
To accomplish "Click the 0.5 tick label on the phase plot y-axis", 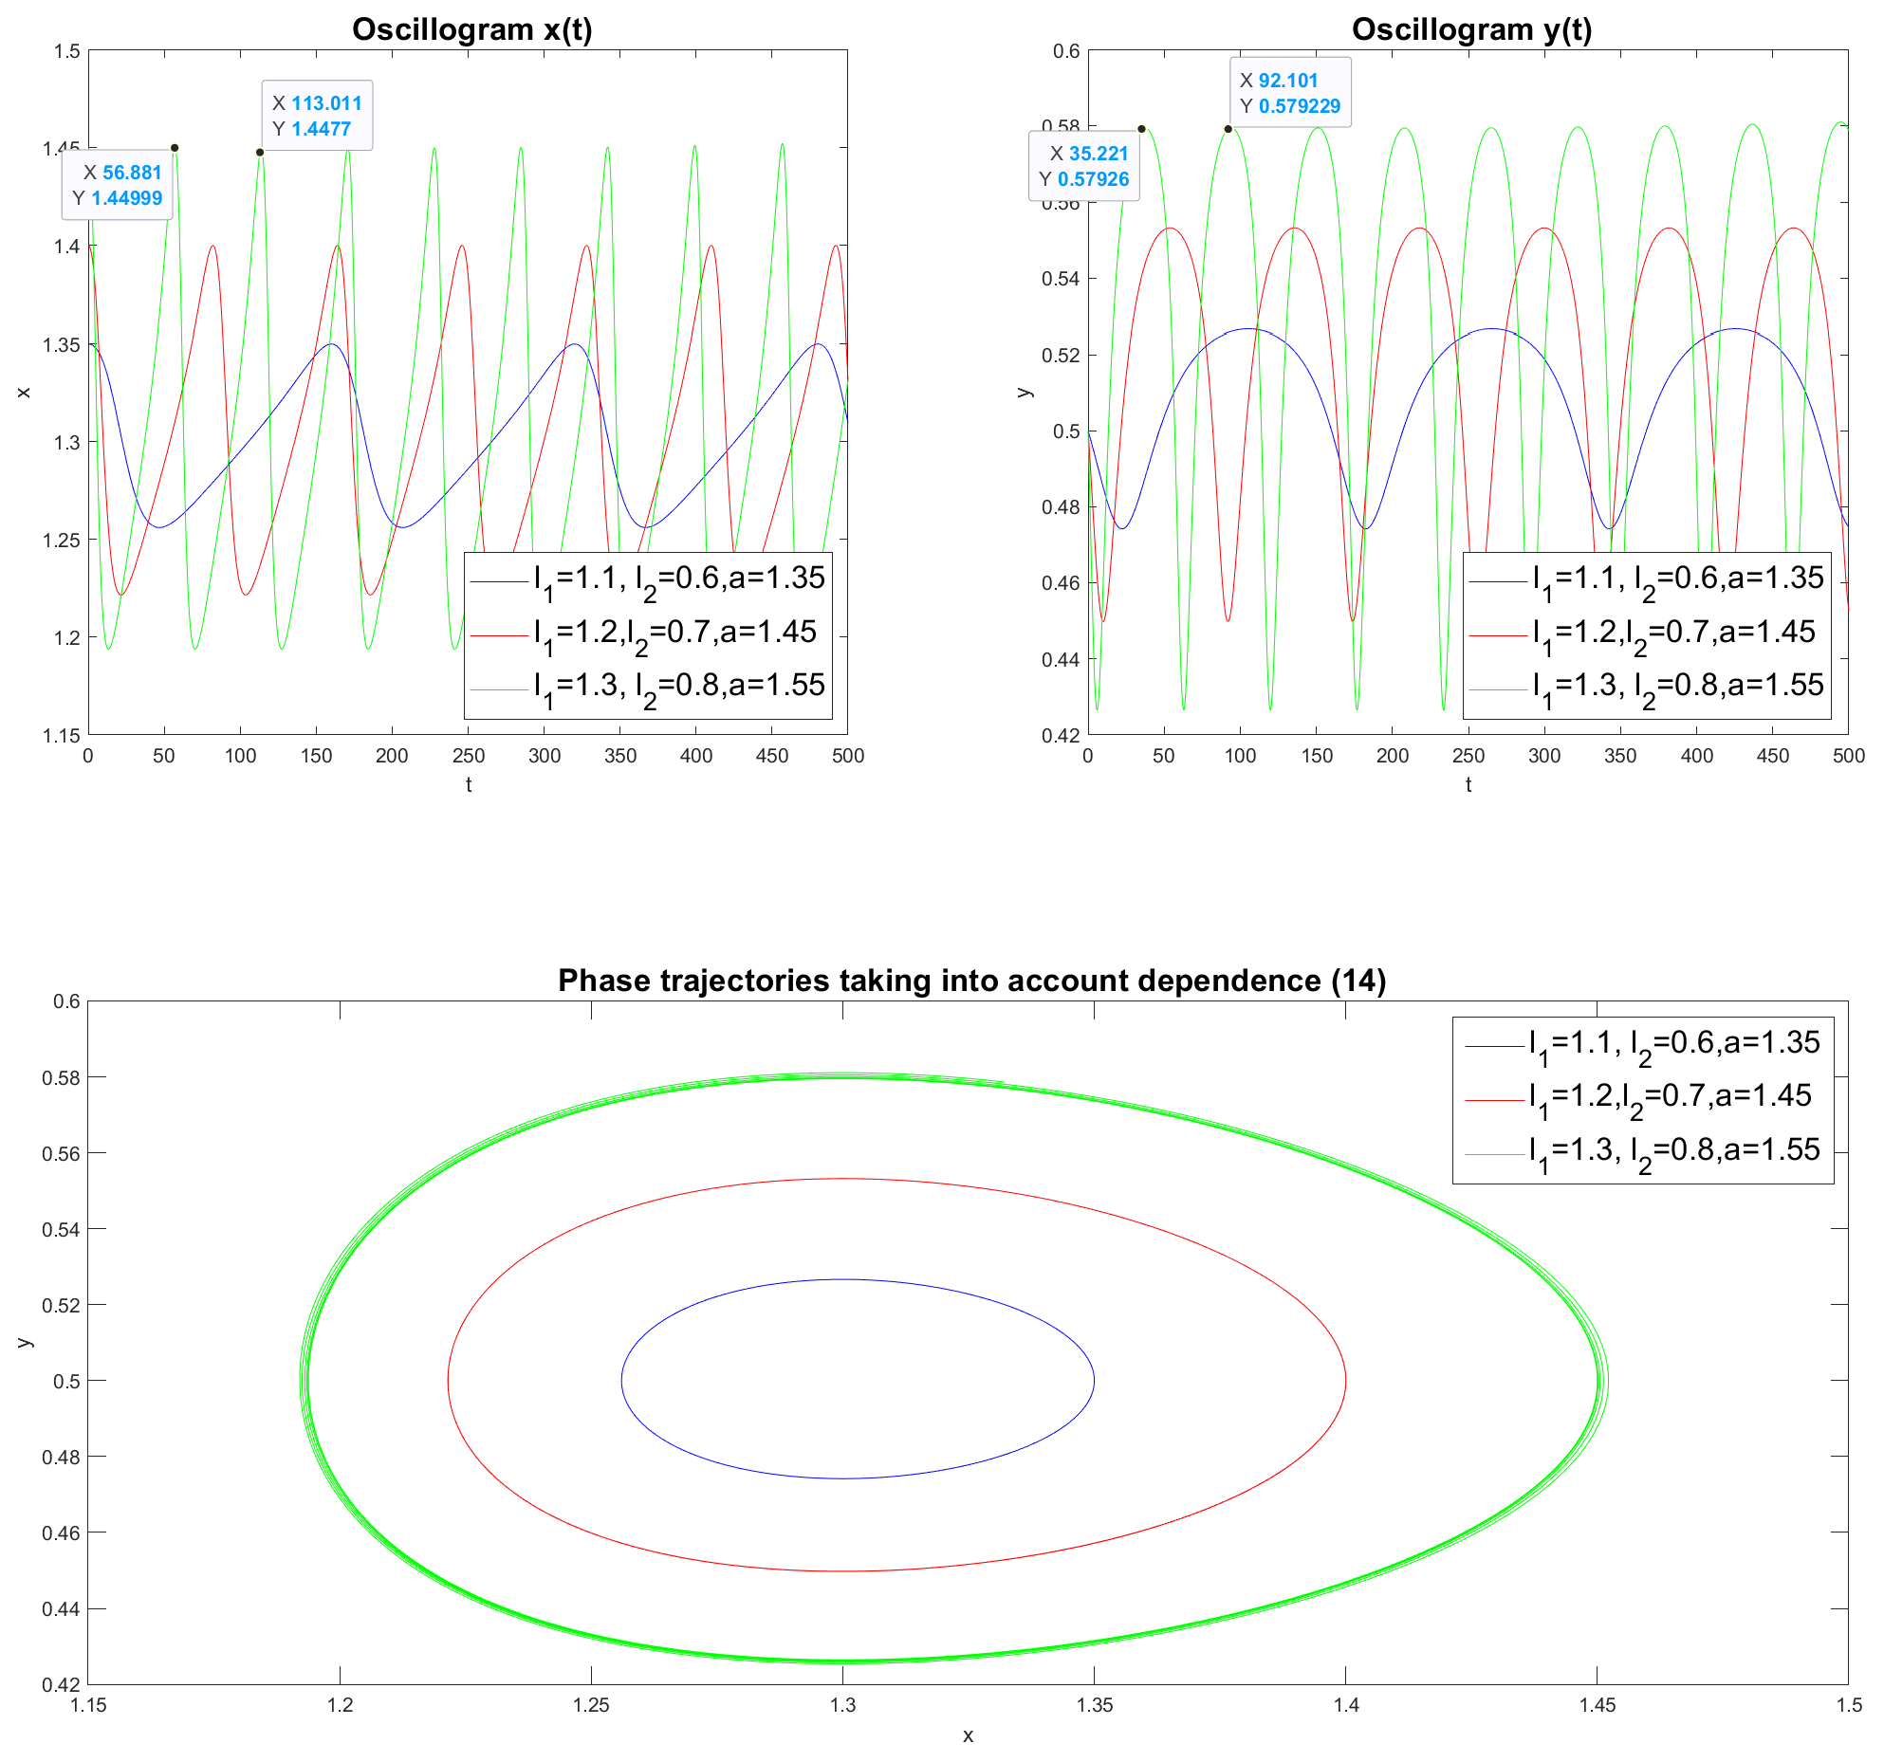I will (66, 1381).
